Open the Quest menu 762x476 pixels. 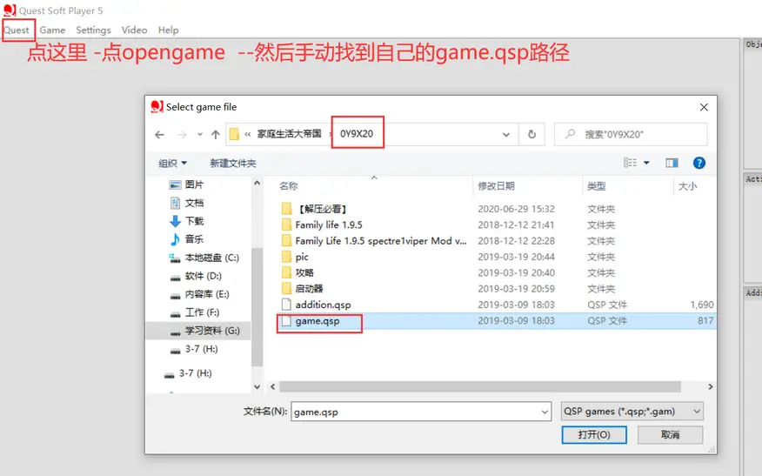click(17, 30)
